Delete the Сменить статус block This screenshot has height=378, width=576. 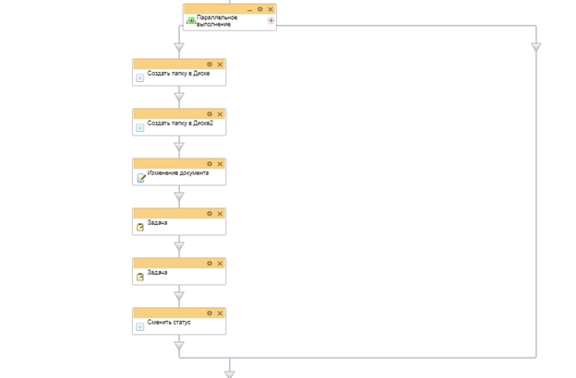pos(220,313)
